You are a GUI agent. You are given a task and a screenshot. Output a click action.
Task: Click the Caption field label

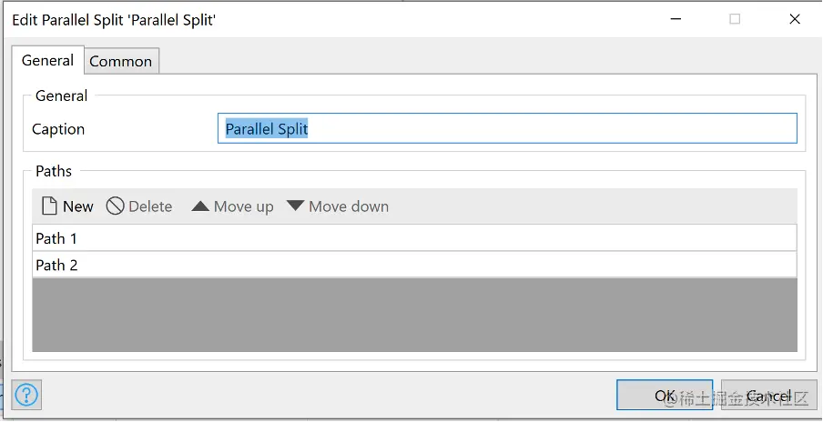coord(58,129)
